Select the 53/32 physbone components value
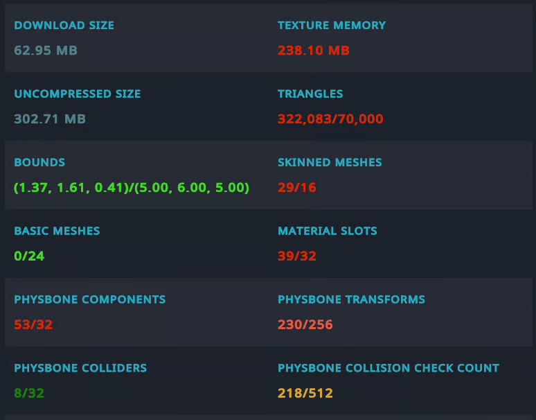The height and width of the screenshot is (420, 536). point(33,324)
